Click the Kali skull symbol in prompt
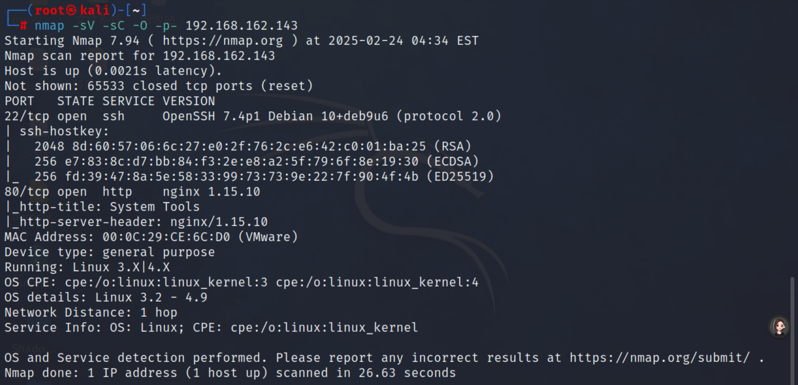The width and height of the screenshot is (798, 385). coord(71,11)
